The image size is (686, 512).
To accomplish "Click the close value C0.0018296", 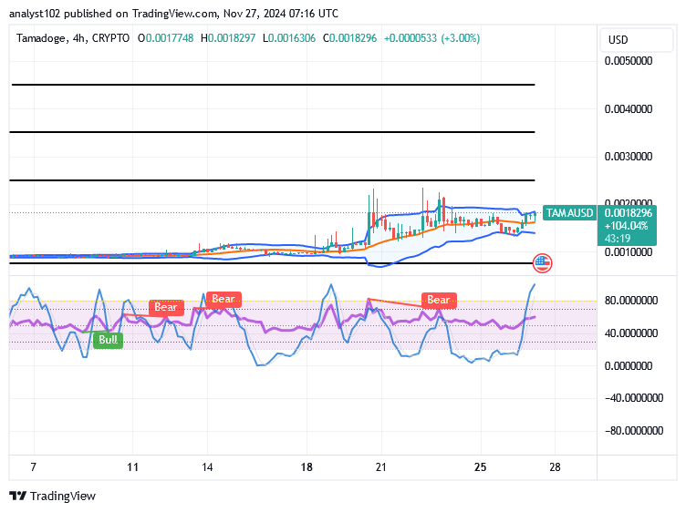I will pyautogui.click(x=349, y=38).
